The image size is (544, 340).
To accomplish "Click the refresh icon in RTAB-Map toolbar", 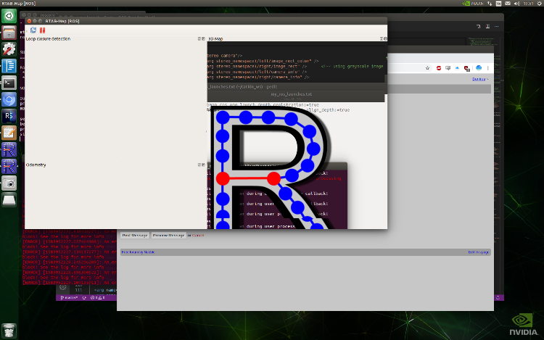I will pyautogui.click(x=33, y=30).
